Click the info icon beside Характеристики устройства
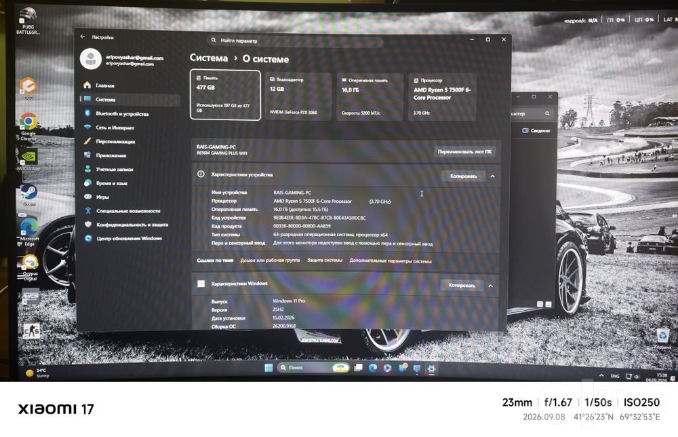 (x=201, y=174)
